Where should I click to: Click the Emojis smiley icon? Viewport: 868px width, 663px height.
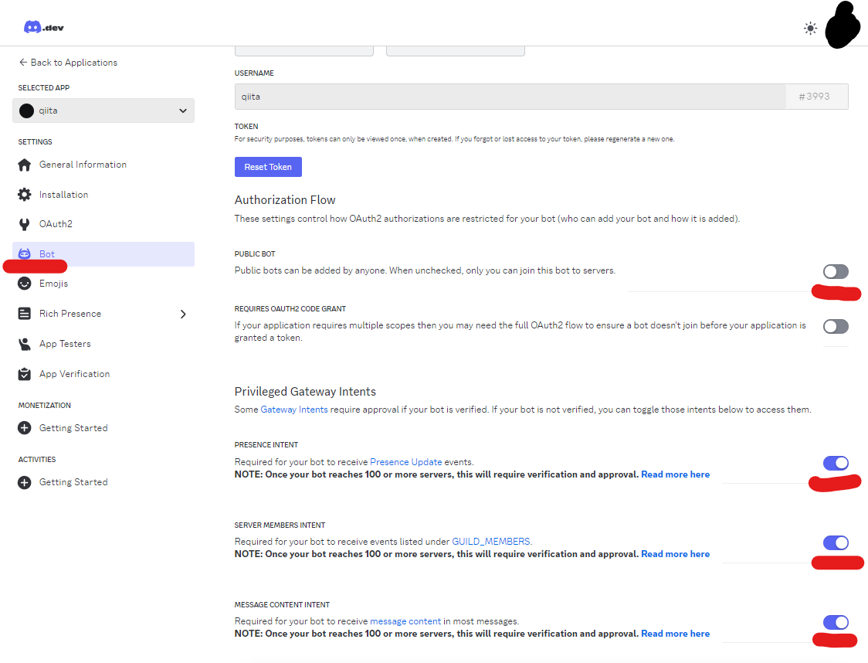[25, 284]
